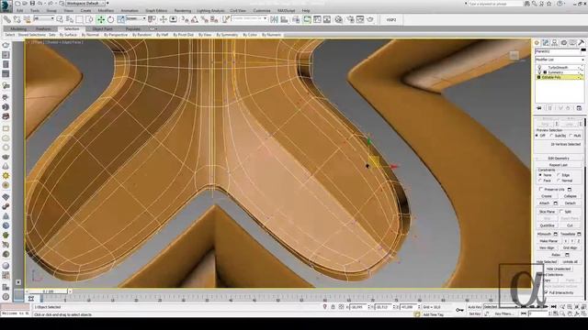588x330 pixels.
Task: Click the Render teapot icon
Action: [x=370, y=19]
